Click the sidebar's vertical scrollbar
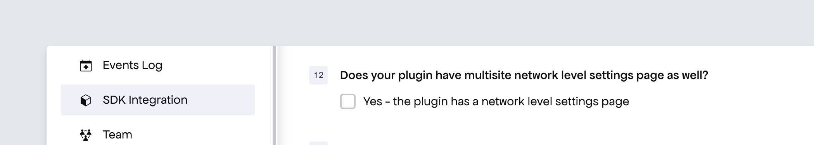 coord(274,96)
